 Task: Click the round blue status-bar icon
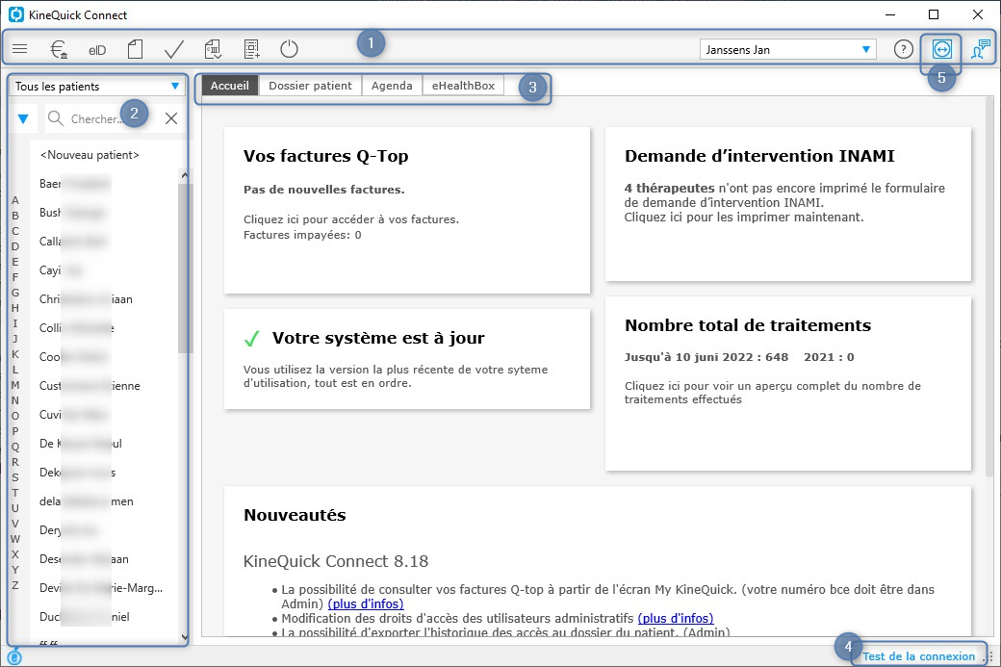click(x=14, y=656)
